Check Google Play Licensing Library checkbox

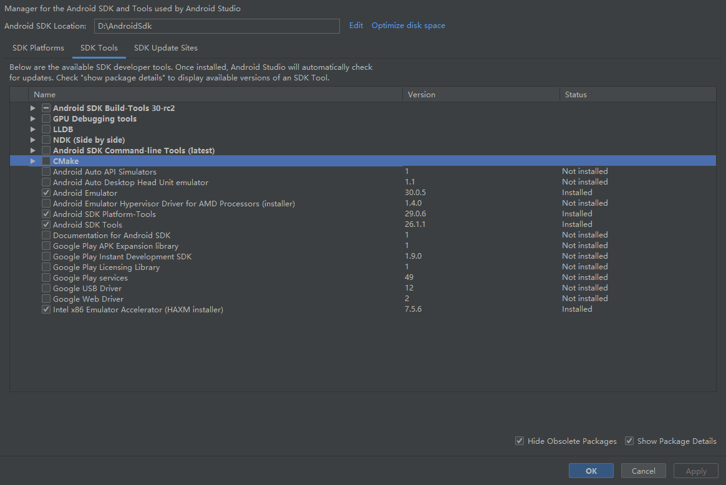[x=46, y=267]
